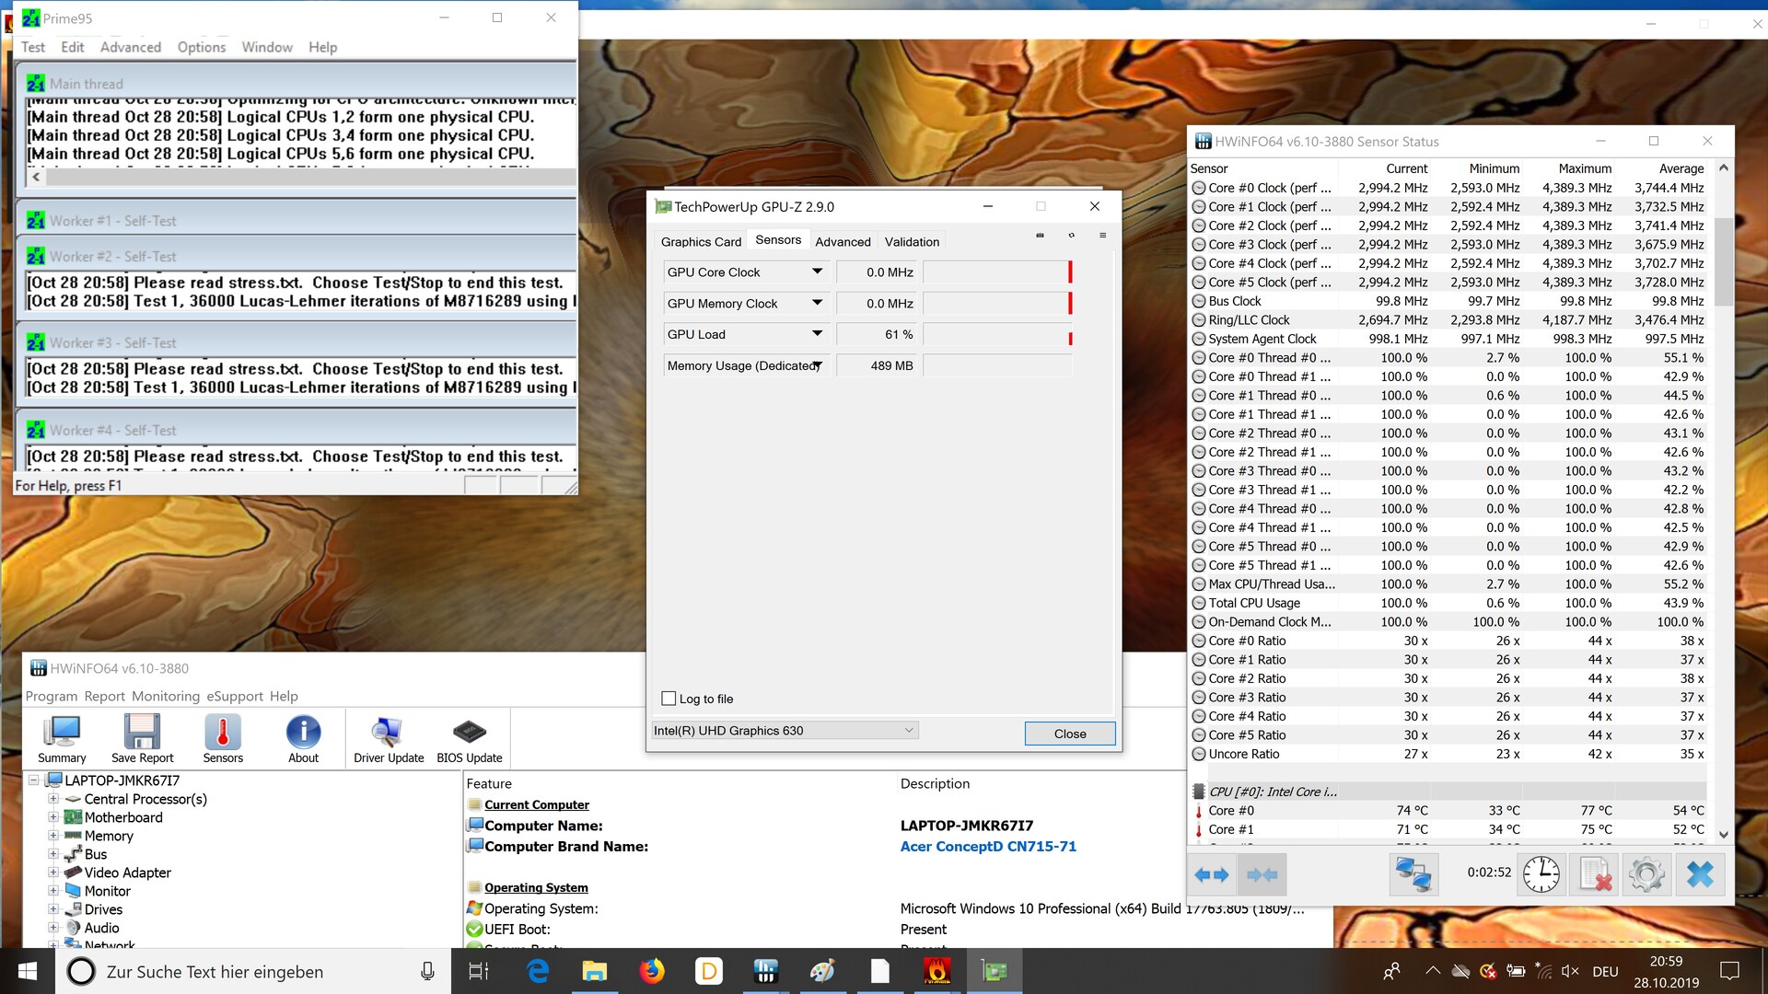Screen dimensions: 1768x994
Task: Click the About info icon in HWiNFO64
Action: tap(303, 738)
